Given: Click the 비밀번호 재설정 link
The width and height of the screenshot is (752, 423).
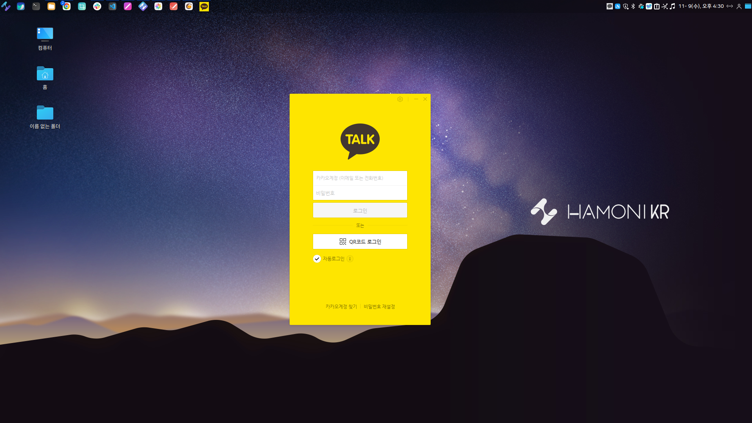Looking at the screenshot, I should [379, 307].
